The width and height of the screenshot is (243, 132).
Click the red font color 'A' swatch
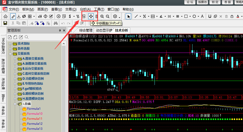pos(238,16)
